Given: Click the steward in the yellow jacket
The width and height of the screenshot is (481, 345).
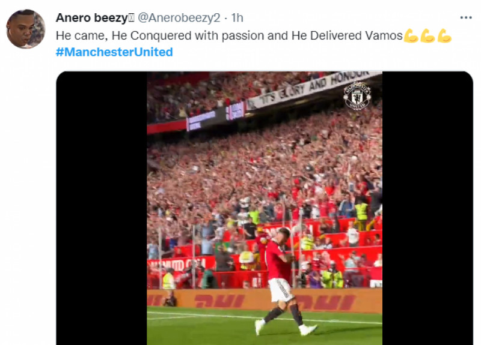Looking at the screenshot, I should [x=361, y=211].
